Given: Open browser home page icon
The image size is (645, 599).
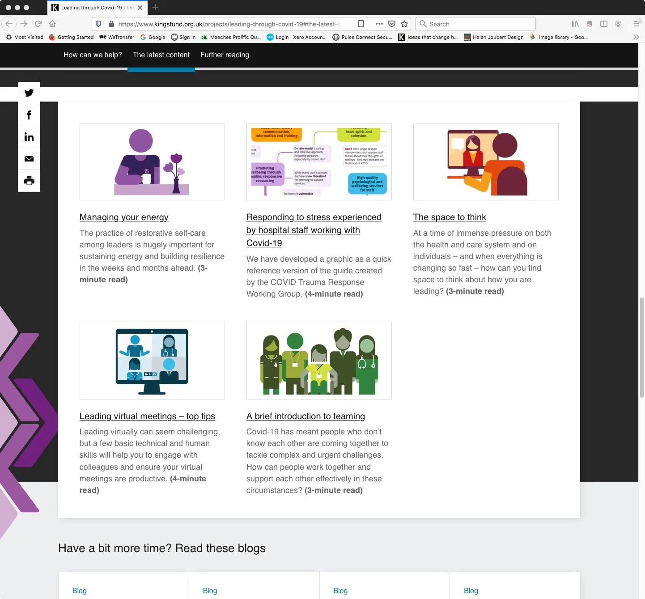Looking at the screenshot, I should coord(52,24).
